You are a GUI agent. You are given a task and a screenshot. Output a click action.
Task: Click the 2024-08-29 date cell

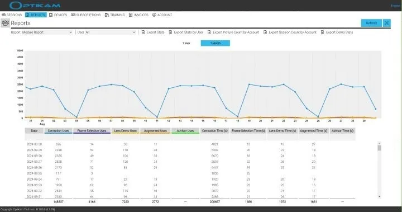34,150
